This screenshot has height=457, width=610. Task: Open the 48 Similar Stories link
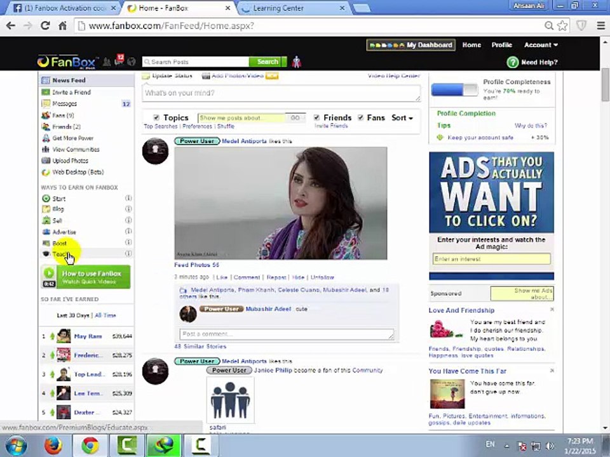click(200, 347)
